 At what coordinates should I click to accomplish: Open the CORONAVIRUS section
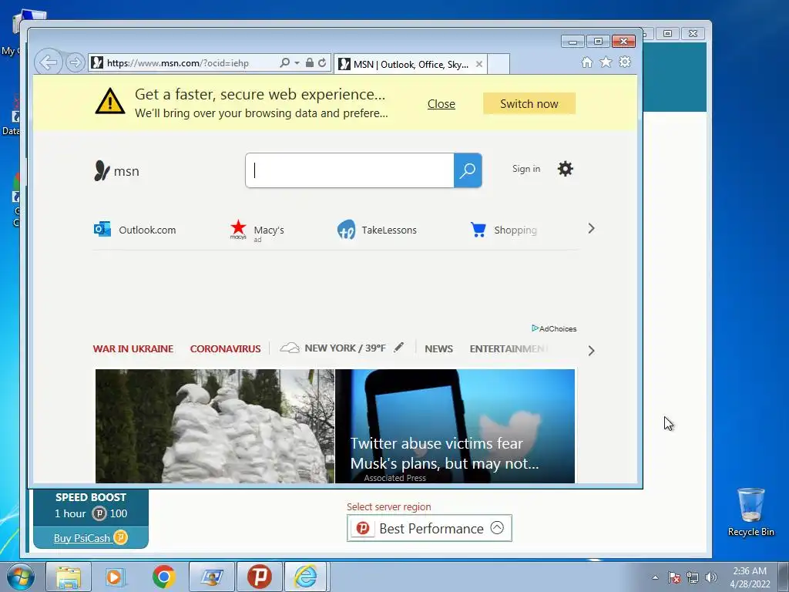click(226, 348)
